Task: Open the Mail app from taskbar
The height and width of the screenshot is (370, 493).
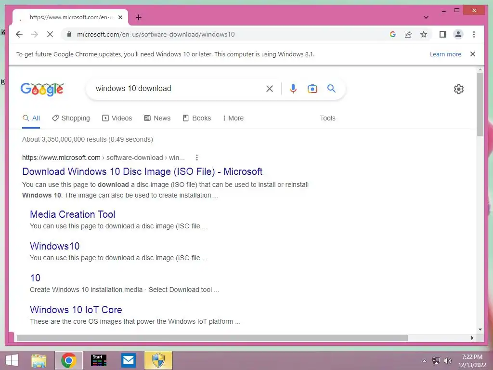Action: click(x=128, y=360)
